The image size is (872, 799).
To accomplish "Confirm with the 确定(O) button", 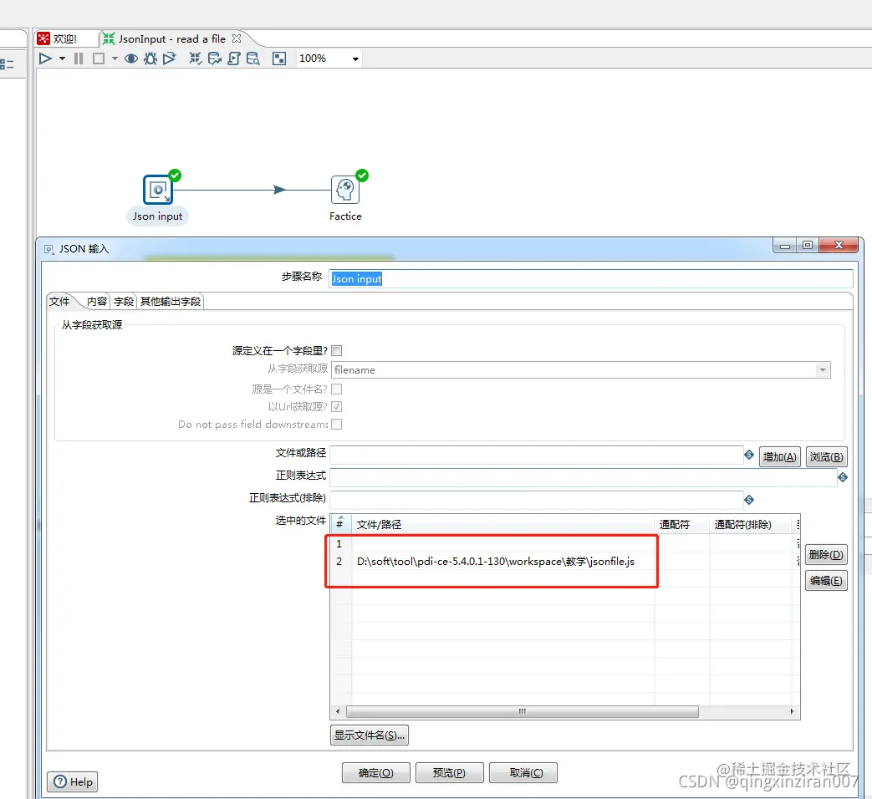I will 376,773.
